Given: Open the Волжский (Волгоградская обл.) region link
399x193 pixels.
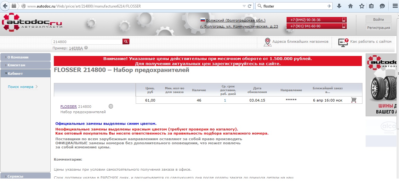Looking at the screenshot, I should pyautogui.click(x=236, y=20).
